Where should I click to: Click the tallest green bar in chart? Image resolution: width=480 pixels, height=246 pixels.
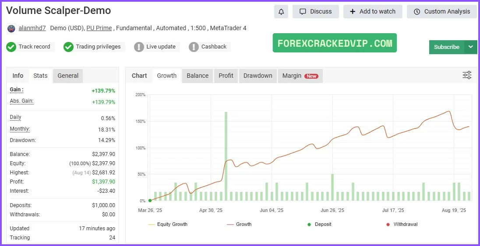pos(226,156)
